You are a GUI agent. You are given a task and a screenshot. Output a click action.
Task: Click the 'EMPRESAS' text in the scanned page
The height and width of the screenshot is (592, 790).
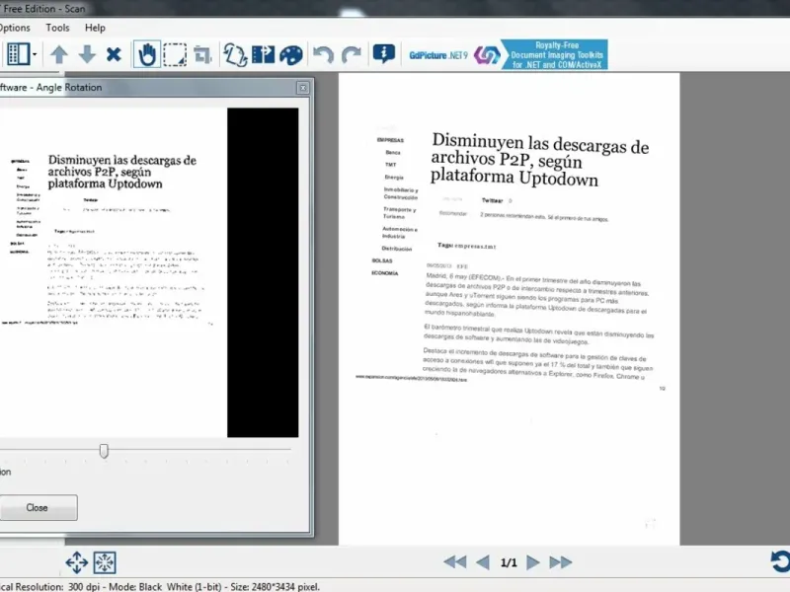(390, 140)
